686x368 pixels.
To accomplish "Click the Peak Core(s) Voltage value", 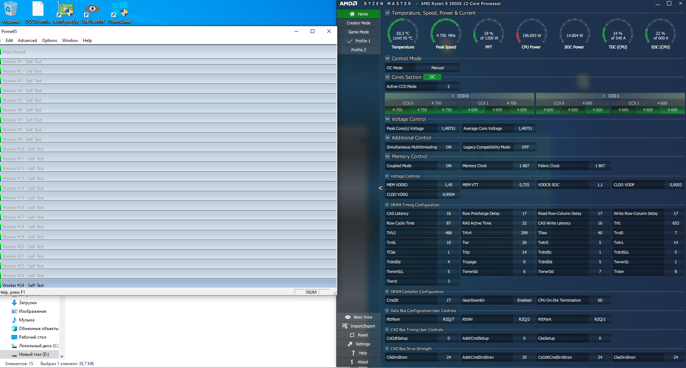I will [448, 128].
